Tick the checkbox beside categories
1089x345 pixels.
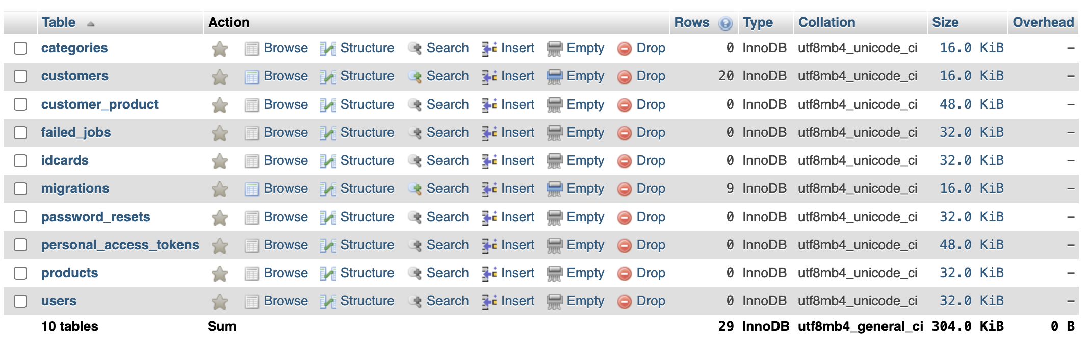coord(20,48)
